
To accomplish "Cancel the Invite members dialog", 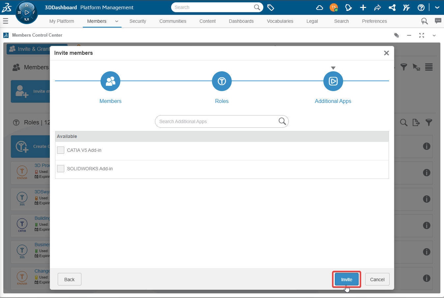I will [x=377, y=280].
